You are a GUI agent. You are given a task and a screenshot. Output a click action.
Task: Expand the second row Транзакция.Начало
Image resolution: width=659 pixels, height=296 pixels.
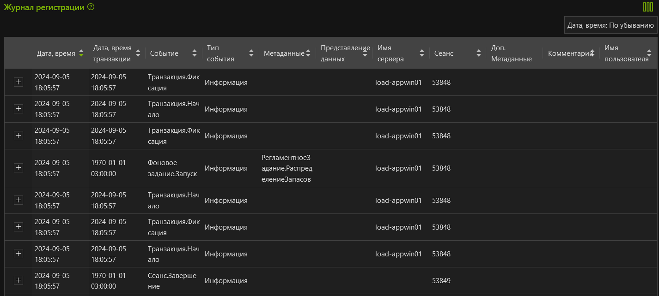18,109
